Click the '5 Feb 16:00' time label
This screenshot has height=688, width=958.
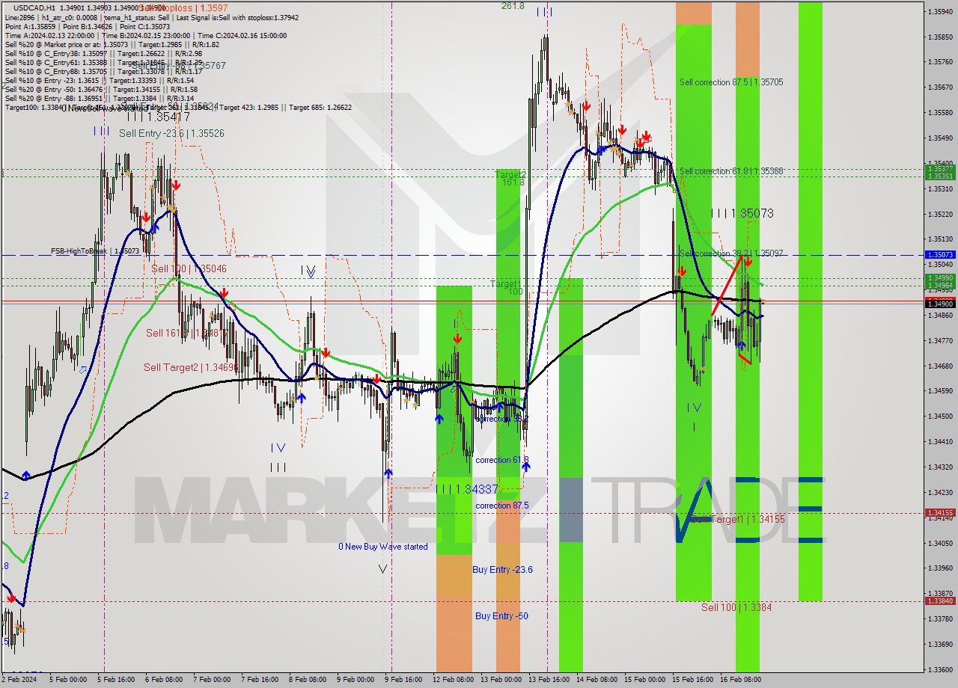(117, 680)
